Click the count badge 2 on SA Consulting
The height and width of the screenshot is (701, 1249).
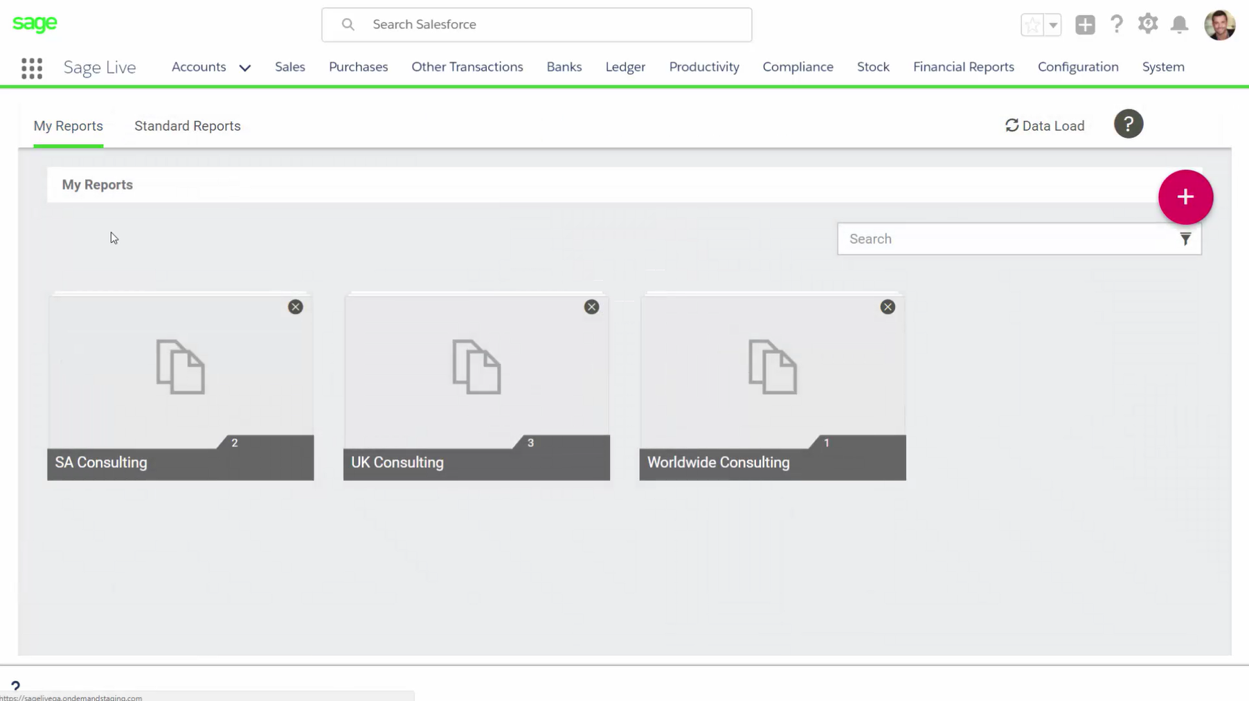(235, 443)
